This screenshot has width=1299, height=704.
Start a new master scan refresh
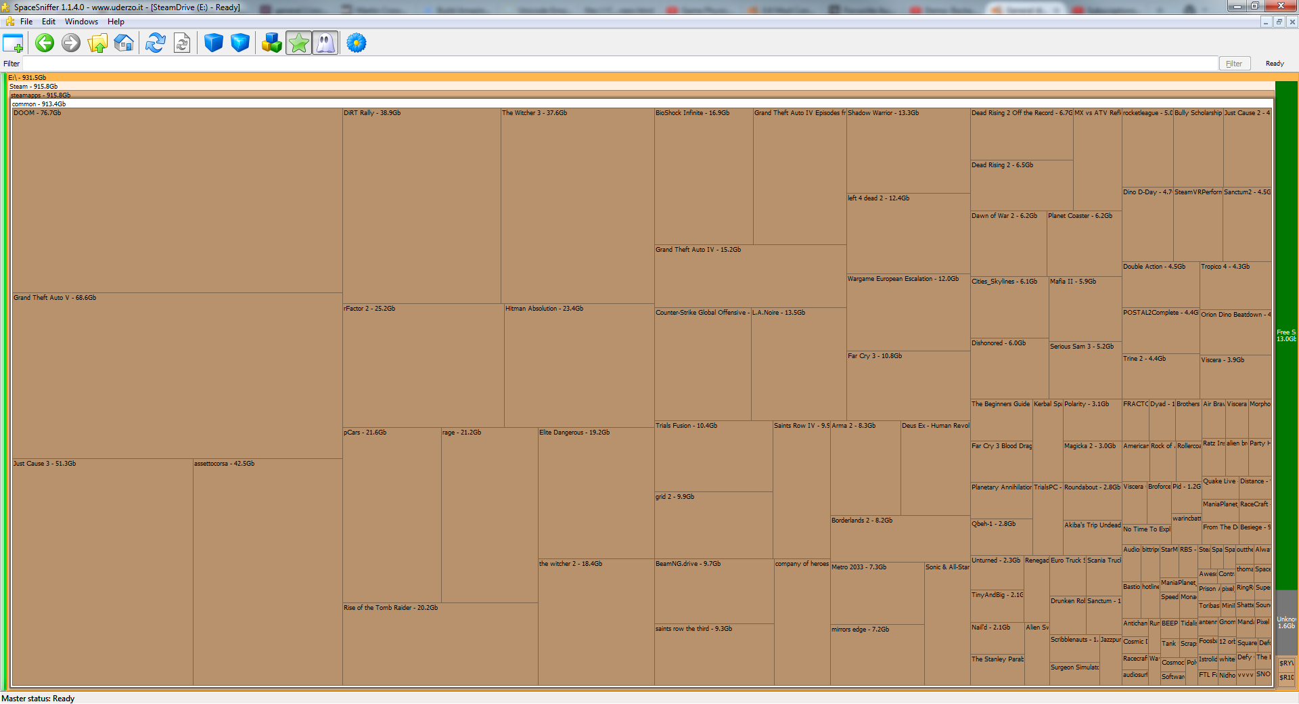(x=156, y=43)
